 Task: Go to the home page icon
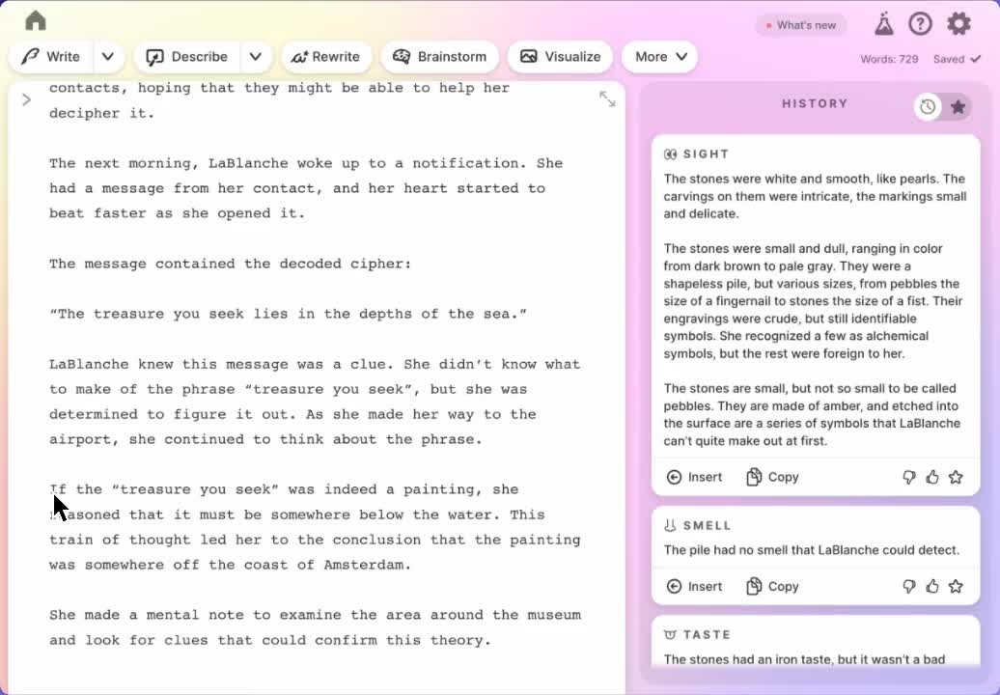point(36,21)
